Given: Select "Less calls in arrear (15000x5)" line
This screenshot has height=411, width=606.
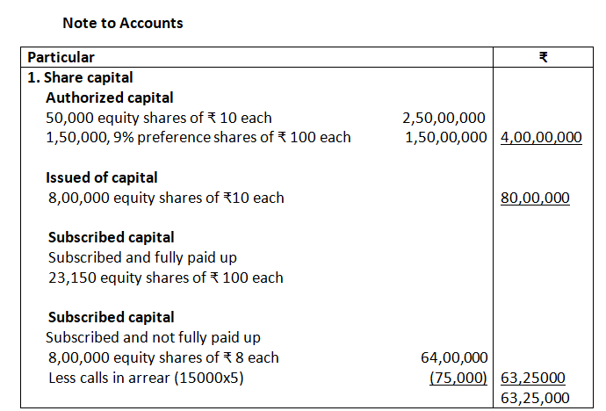Looking at the screenshot, I should (x=147, y=378).
